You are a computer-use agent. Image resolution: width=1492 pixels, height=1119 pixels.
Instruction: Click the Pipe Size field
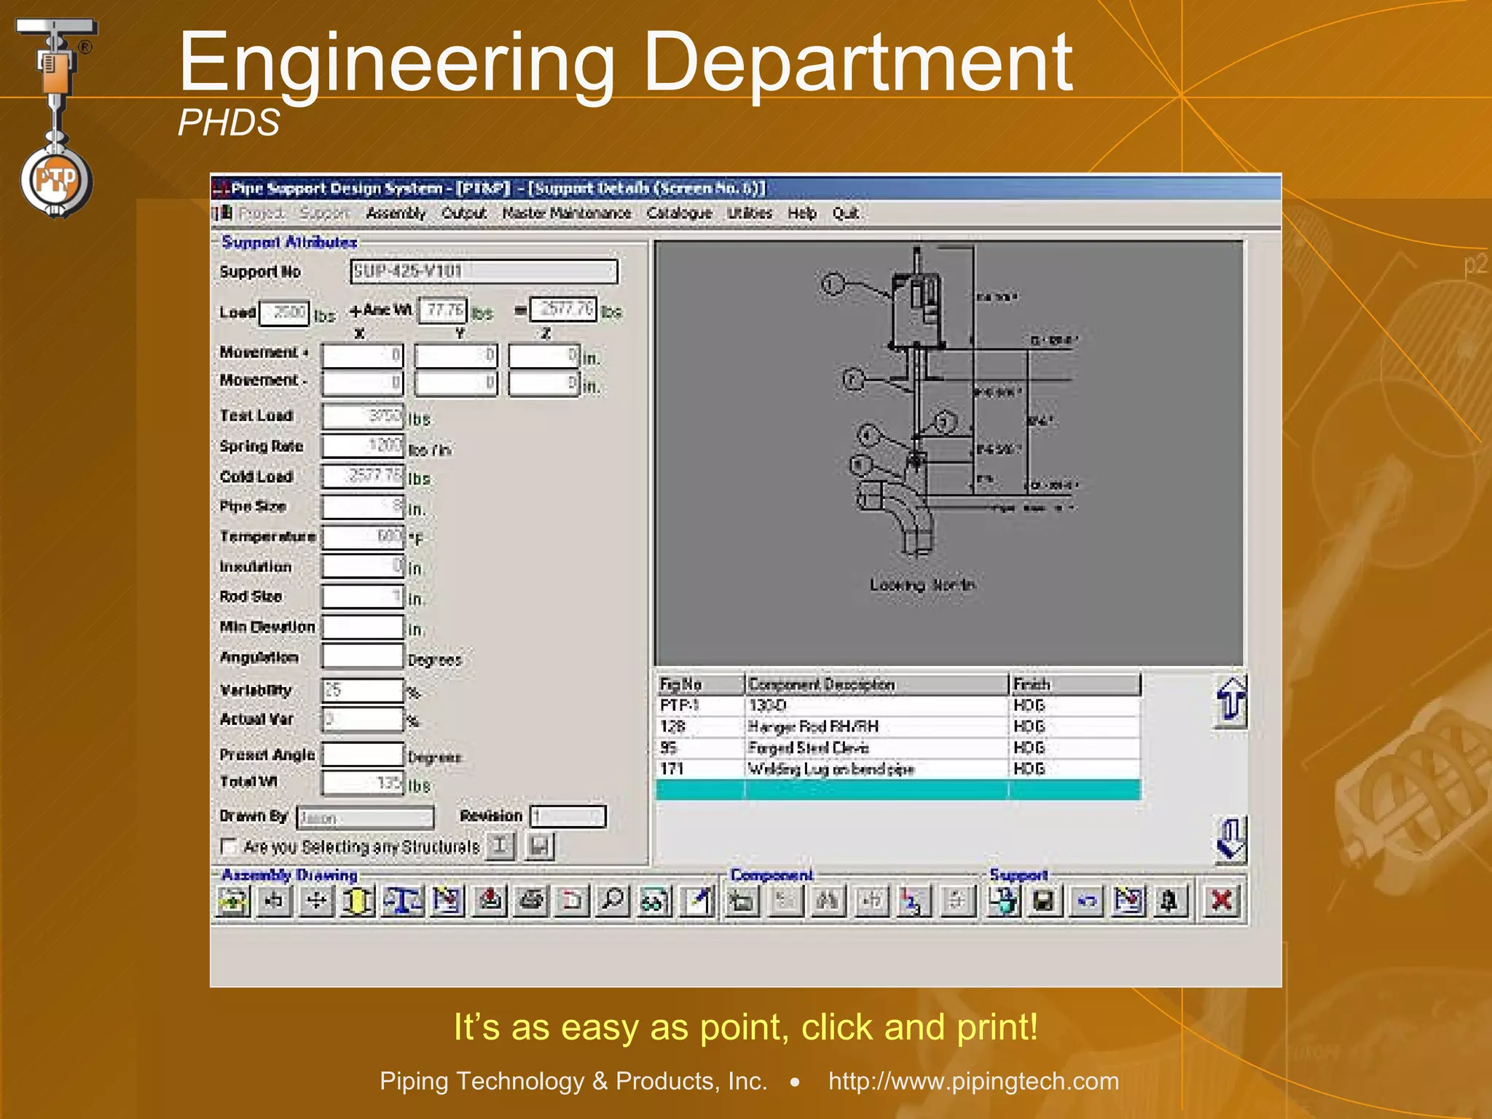(363, 506)
